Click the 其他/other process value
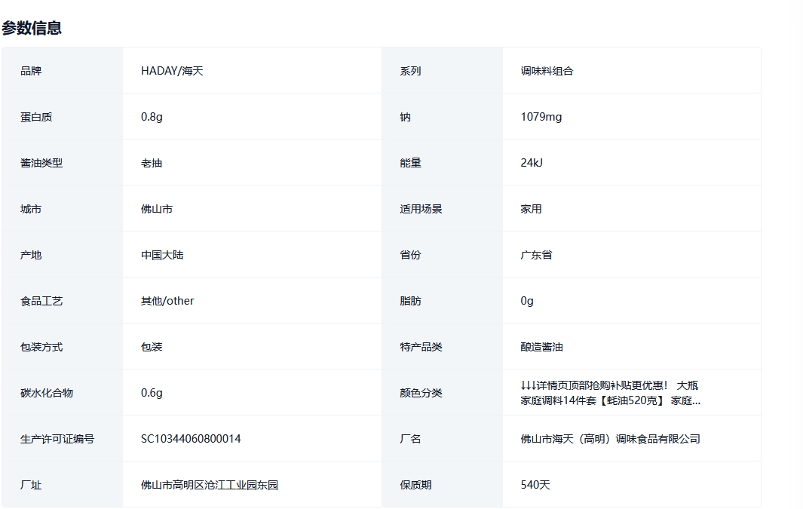This screenshot has width=803, height=509. (x=167, y=301)
